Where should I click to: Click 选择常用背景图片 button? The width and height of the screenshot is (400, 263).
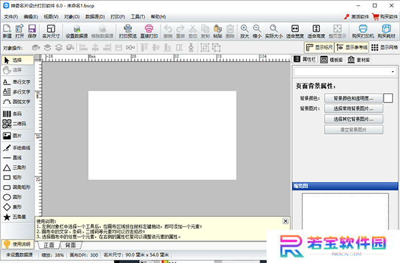353,109
